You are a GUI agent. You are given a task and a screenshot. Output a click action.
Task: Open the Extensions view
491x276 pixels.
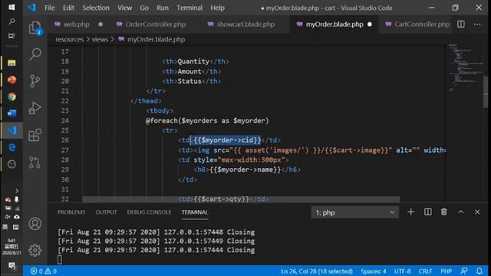tap(35, 135)
